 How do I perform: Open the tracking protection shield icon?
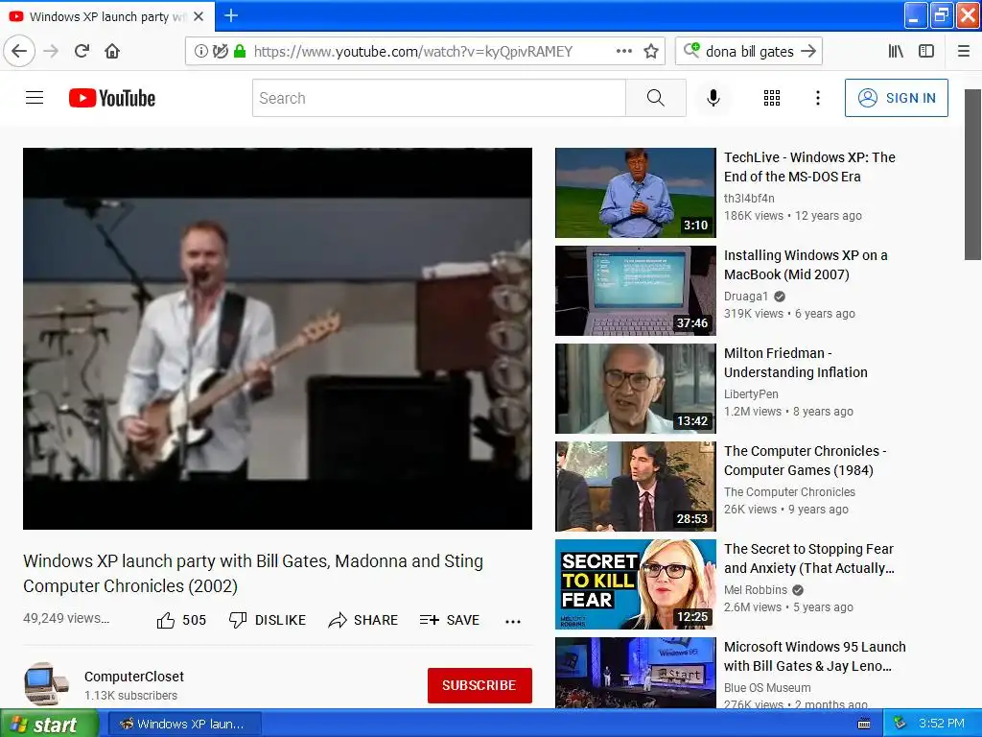coord(220,52)
